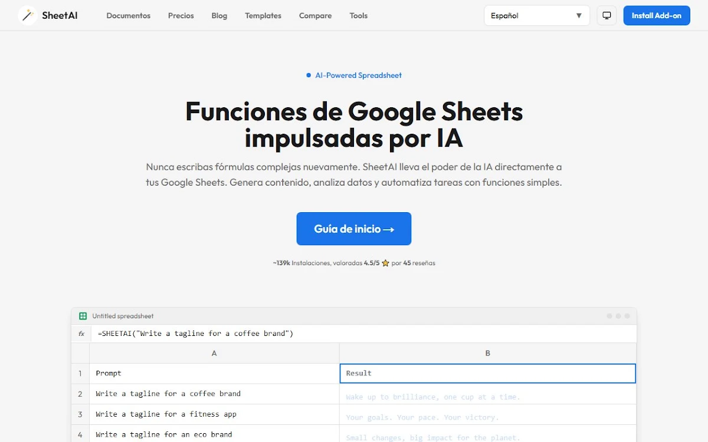Select Templates in the top navigation
Image resolution: width=708 pixels, height=442 pixels.
[263, 16]
